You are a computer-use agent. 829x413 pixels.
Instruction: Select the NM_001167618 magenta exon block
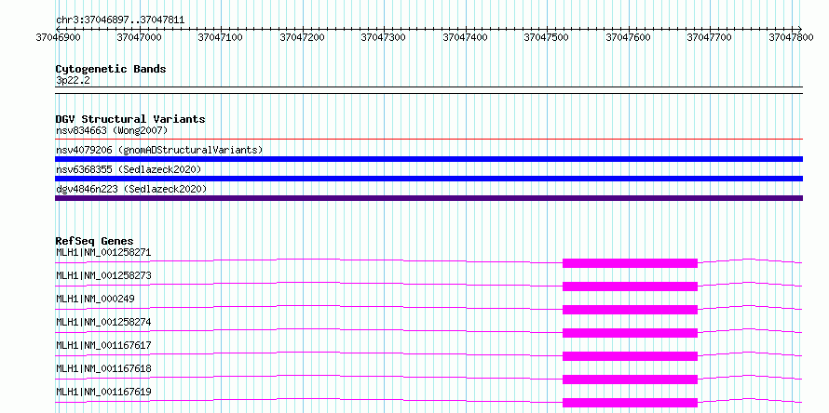[x=631, y=380]
